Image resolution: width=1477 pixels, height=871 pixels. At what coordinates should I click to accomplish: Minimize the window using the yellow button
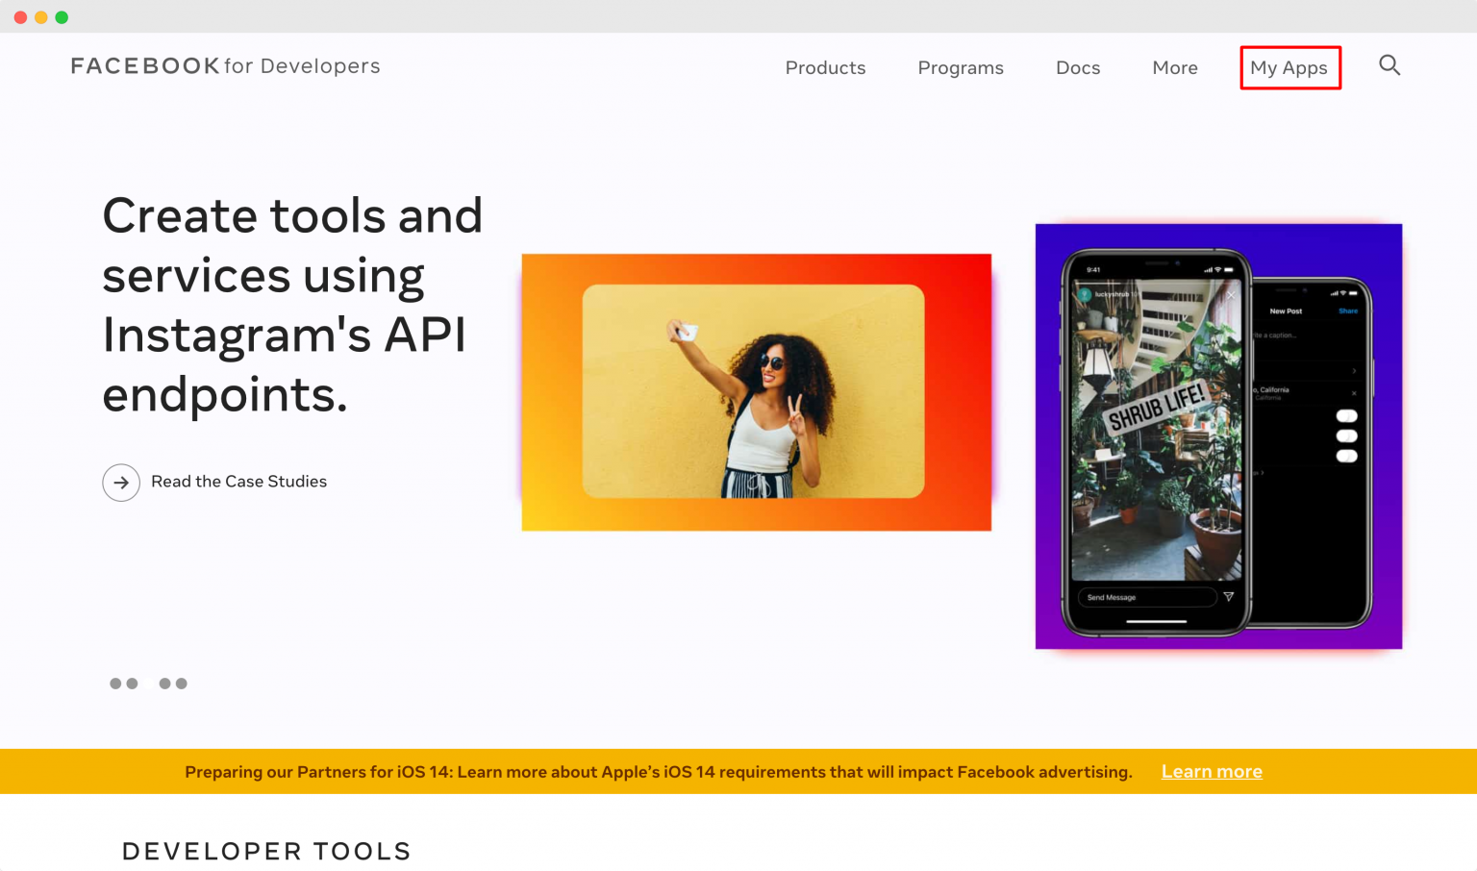click(41, 17)
